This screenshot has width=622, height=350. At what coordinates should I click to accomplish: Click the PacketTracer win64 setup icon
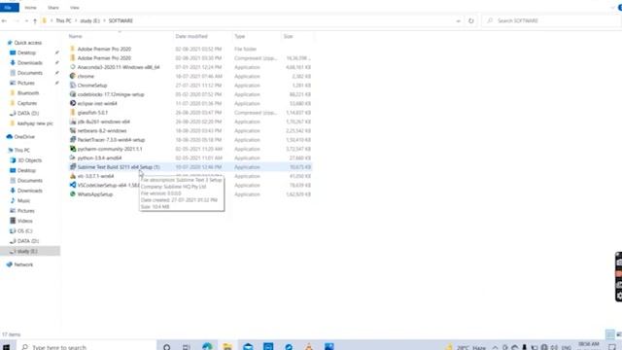(72, 140)
